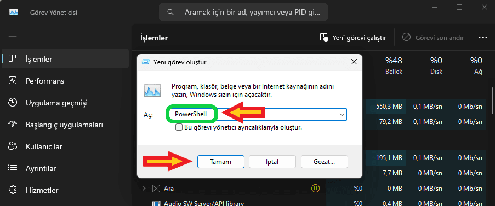Click the search magnifier icon
This screenshot has height=206, width=495.
(170, 12)
